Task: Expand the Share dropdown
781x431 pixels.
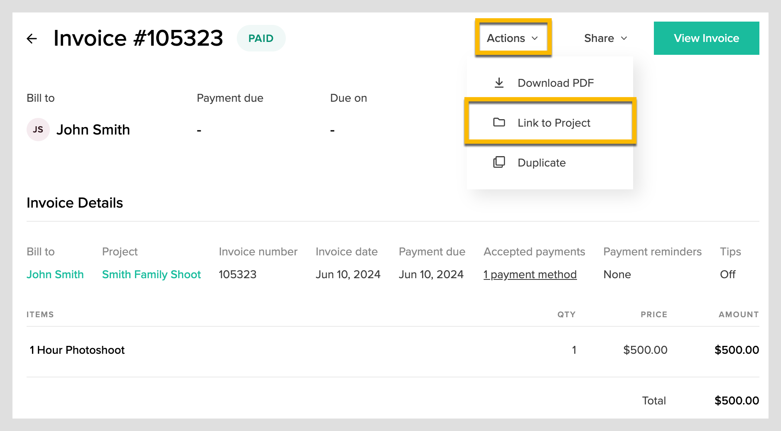Action: [x=605, y=38]
